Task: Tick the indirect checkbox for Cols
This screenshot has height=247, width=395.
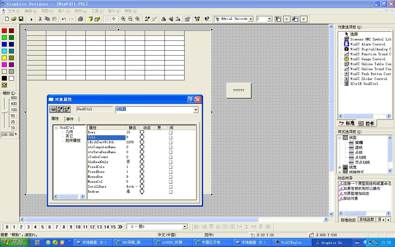Action: (171, 137)
